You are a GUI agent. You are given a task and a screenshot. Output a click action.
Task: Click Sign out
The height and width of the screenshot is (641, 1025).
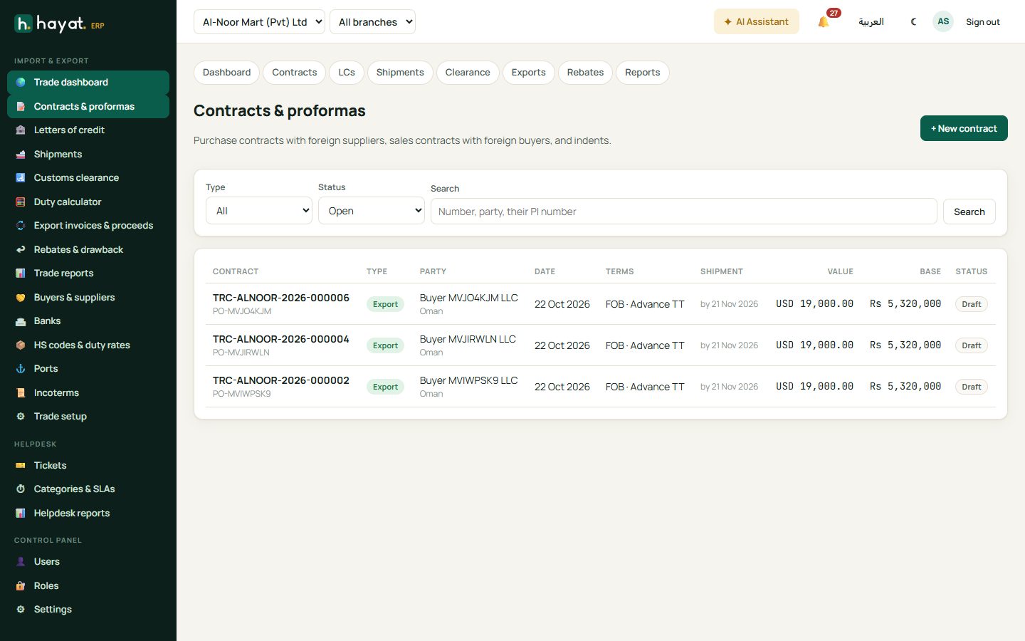(983, 22)
